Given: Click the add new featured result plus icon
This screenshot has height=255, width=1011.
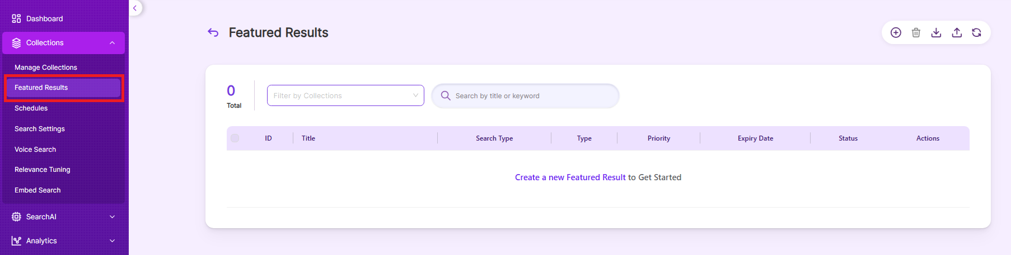Looking at the screenshot, I should pos(896,32).
